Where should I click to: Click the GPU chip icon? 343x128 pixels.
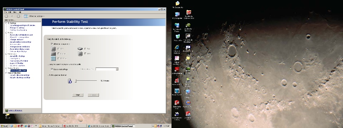click(x=80, y=54)
